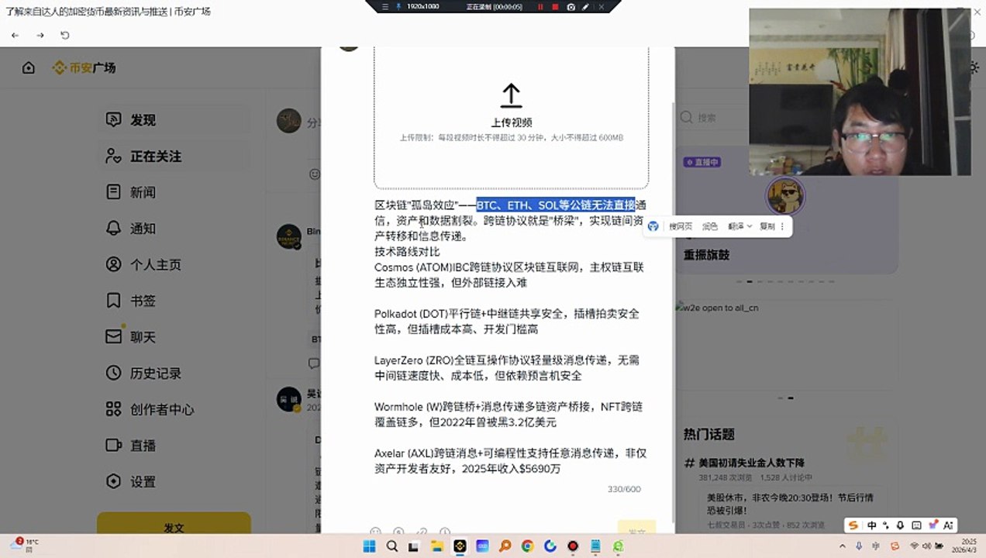Click the clock schedule icon in editor toolbar
Image resolution: width=986 pixels, height=558 pixels.
coord(445,532)
